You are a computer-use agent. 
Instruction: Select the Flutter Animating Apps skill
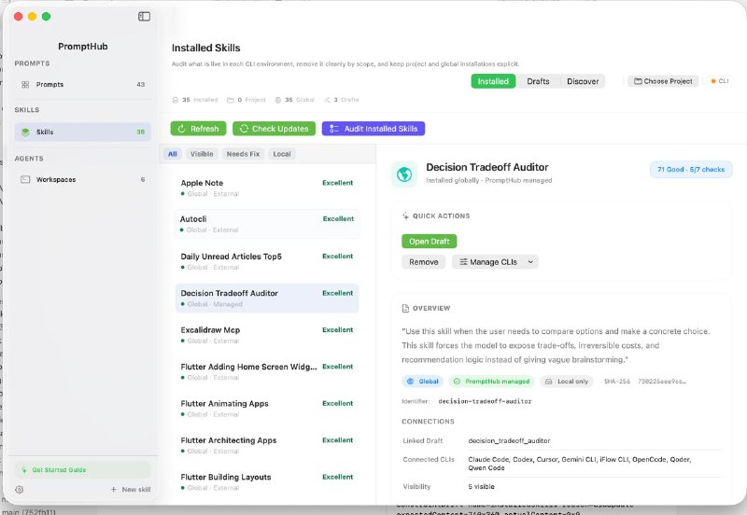pos(267,409)
